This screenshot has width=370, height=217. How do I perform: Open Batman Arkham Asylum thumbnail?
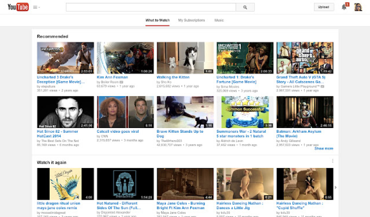click(305, 112)
